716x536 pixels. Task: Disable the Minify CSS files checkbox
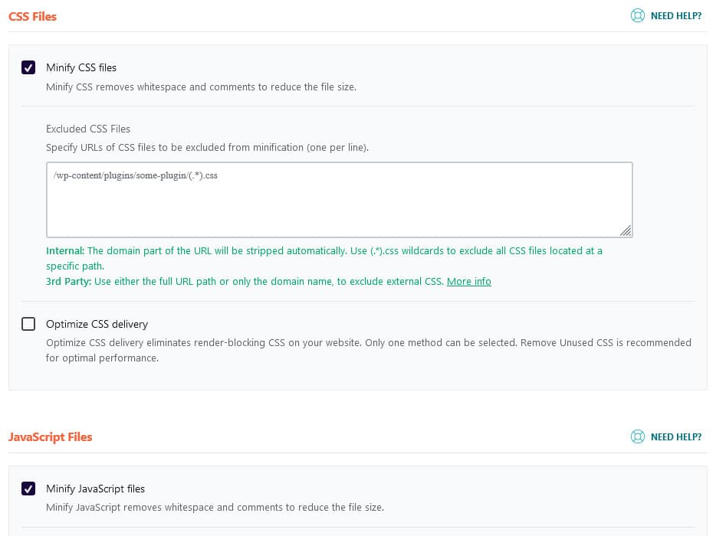coord(28,67)
